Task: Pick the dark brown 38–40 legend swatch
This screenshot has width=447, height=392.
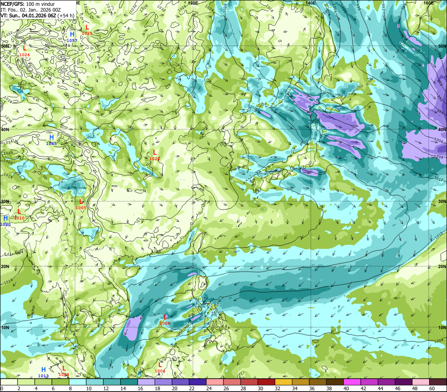Action: pyautogui.click(x=335, y=382)
